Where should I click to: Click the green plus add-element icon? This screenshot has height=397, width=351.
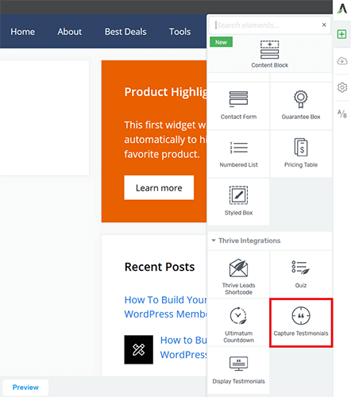[x=341, y=34]
